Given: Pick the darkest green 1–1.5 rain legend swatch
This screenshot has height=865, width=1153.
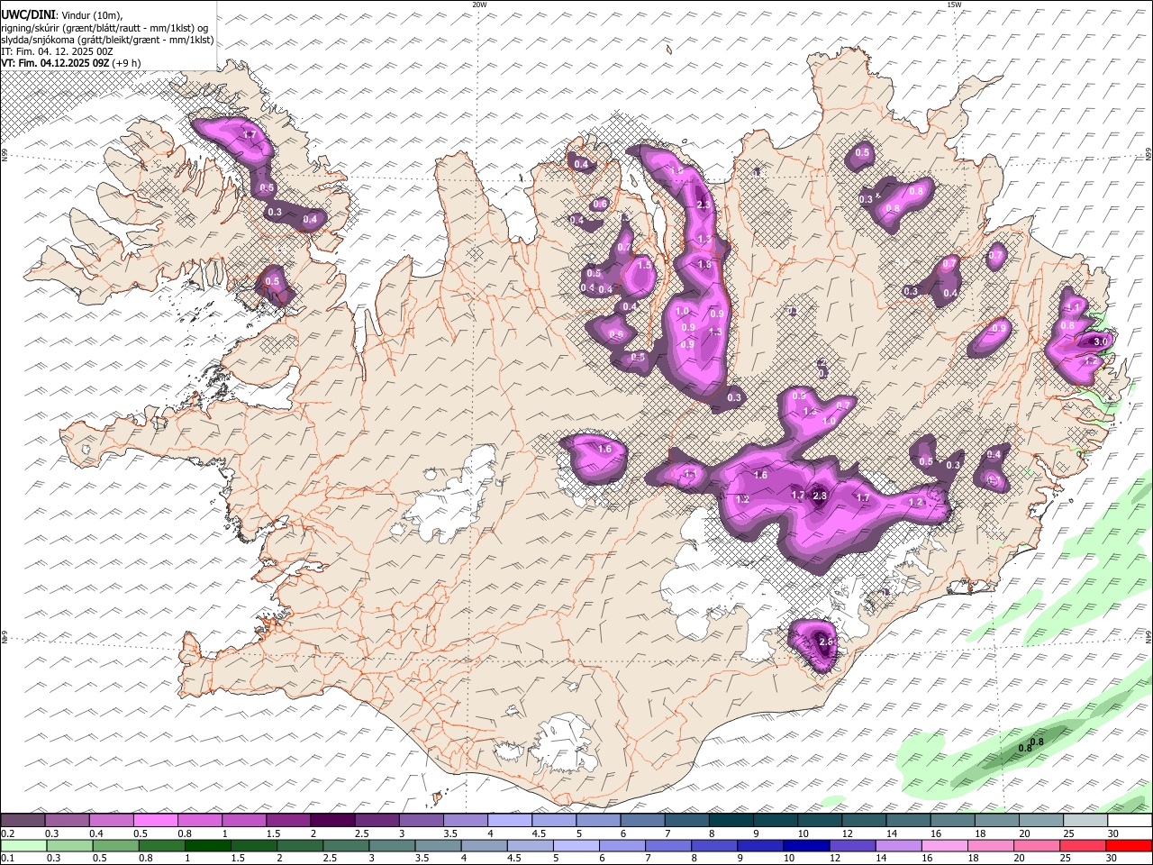Looking at the screenshot, I should pos(208,845).
